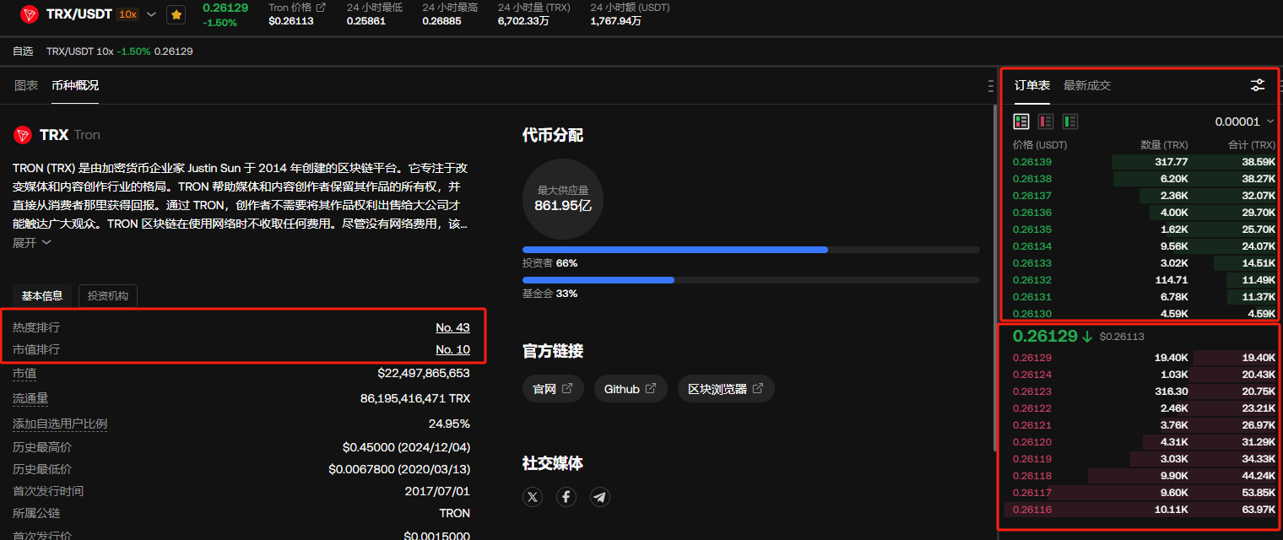
Task: Click the panel menu dots beside the overview tabs
Action: click(x=990, y=85)
